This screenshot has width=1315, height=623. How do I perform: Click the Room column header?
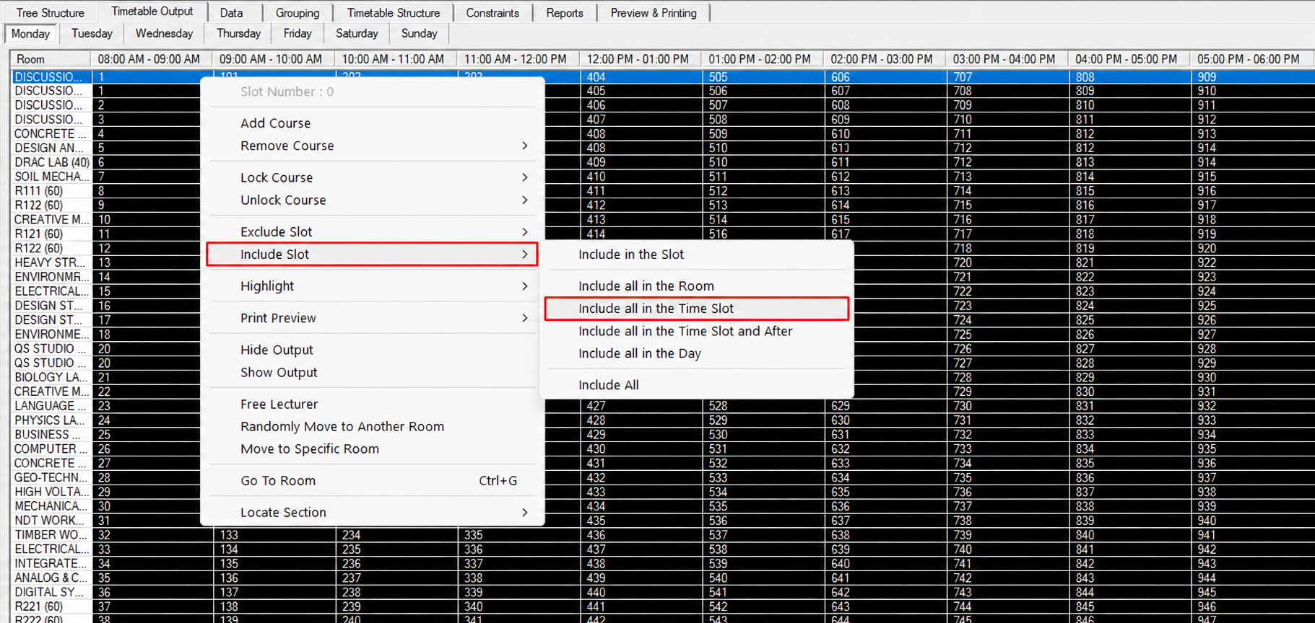pos(51,59)
